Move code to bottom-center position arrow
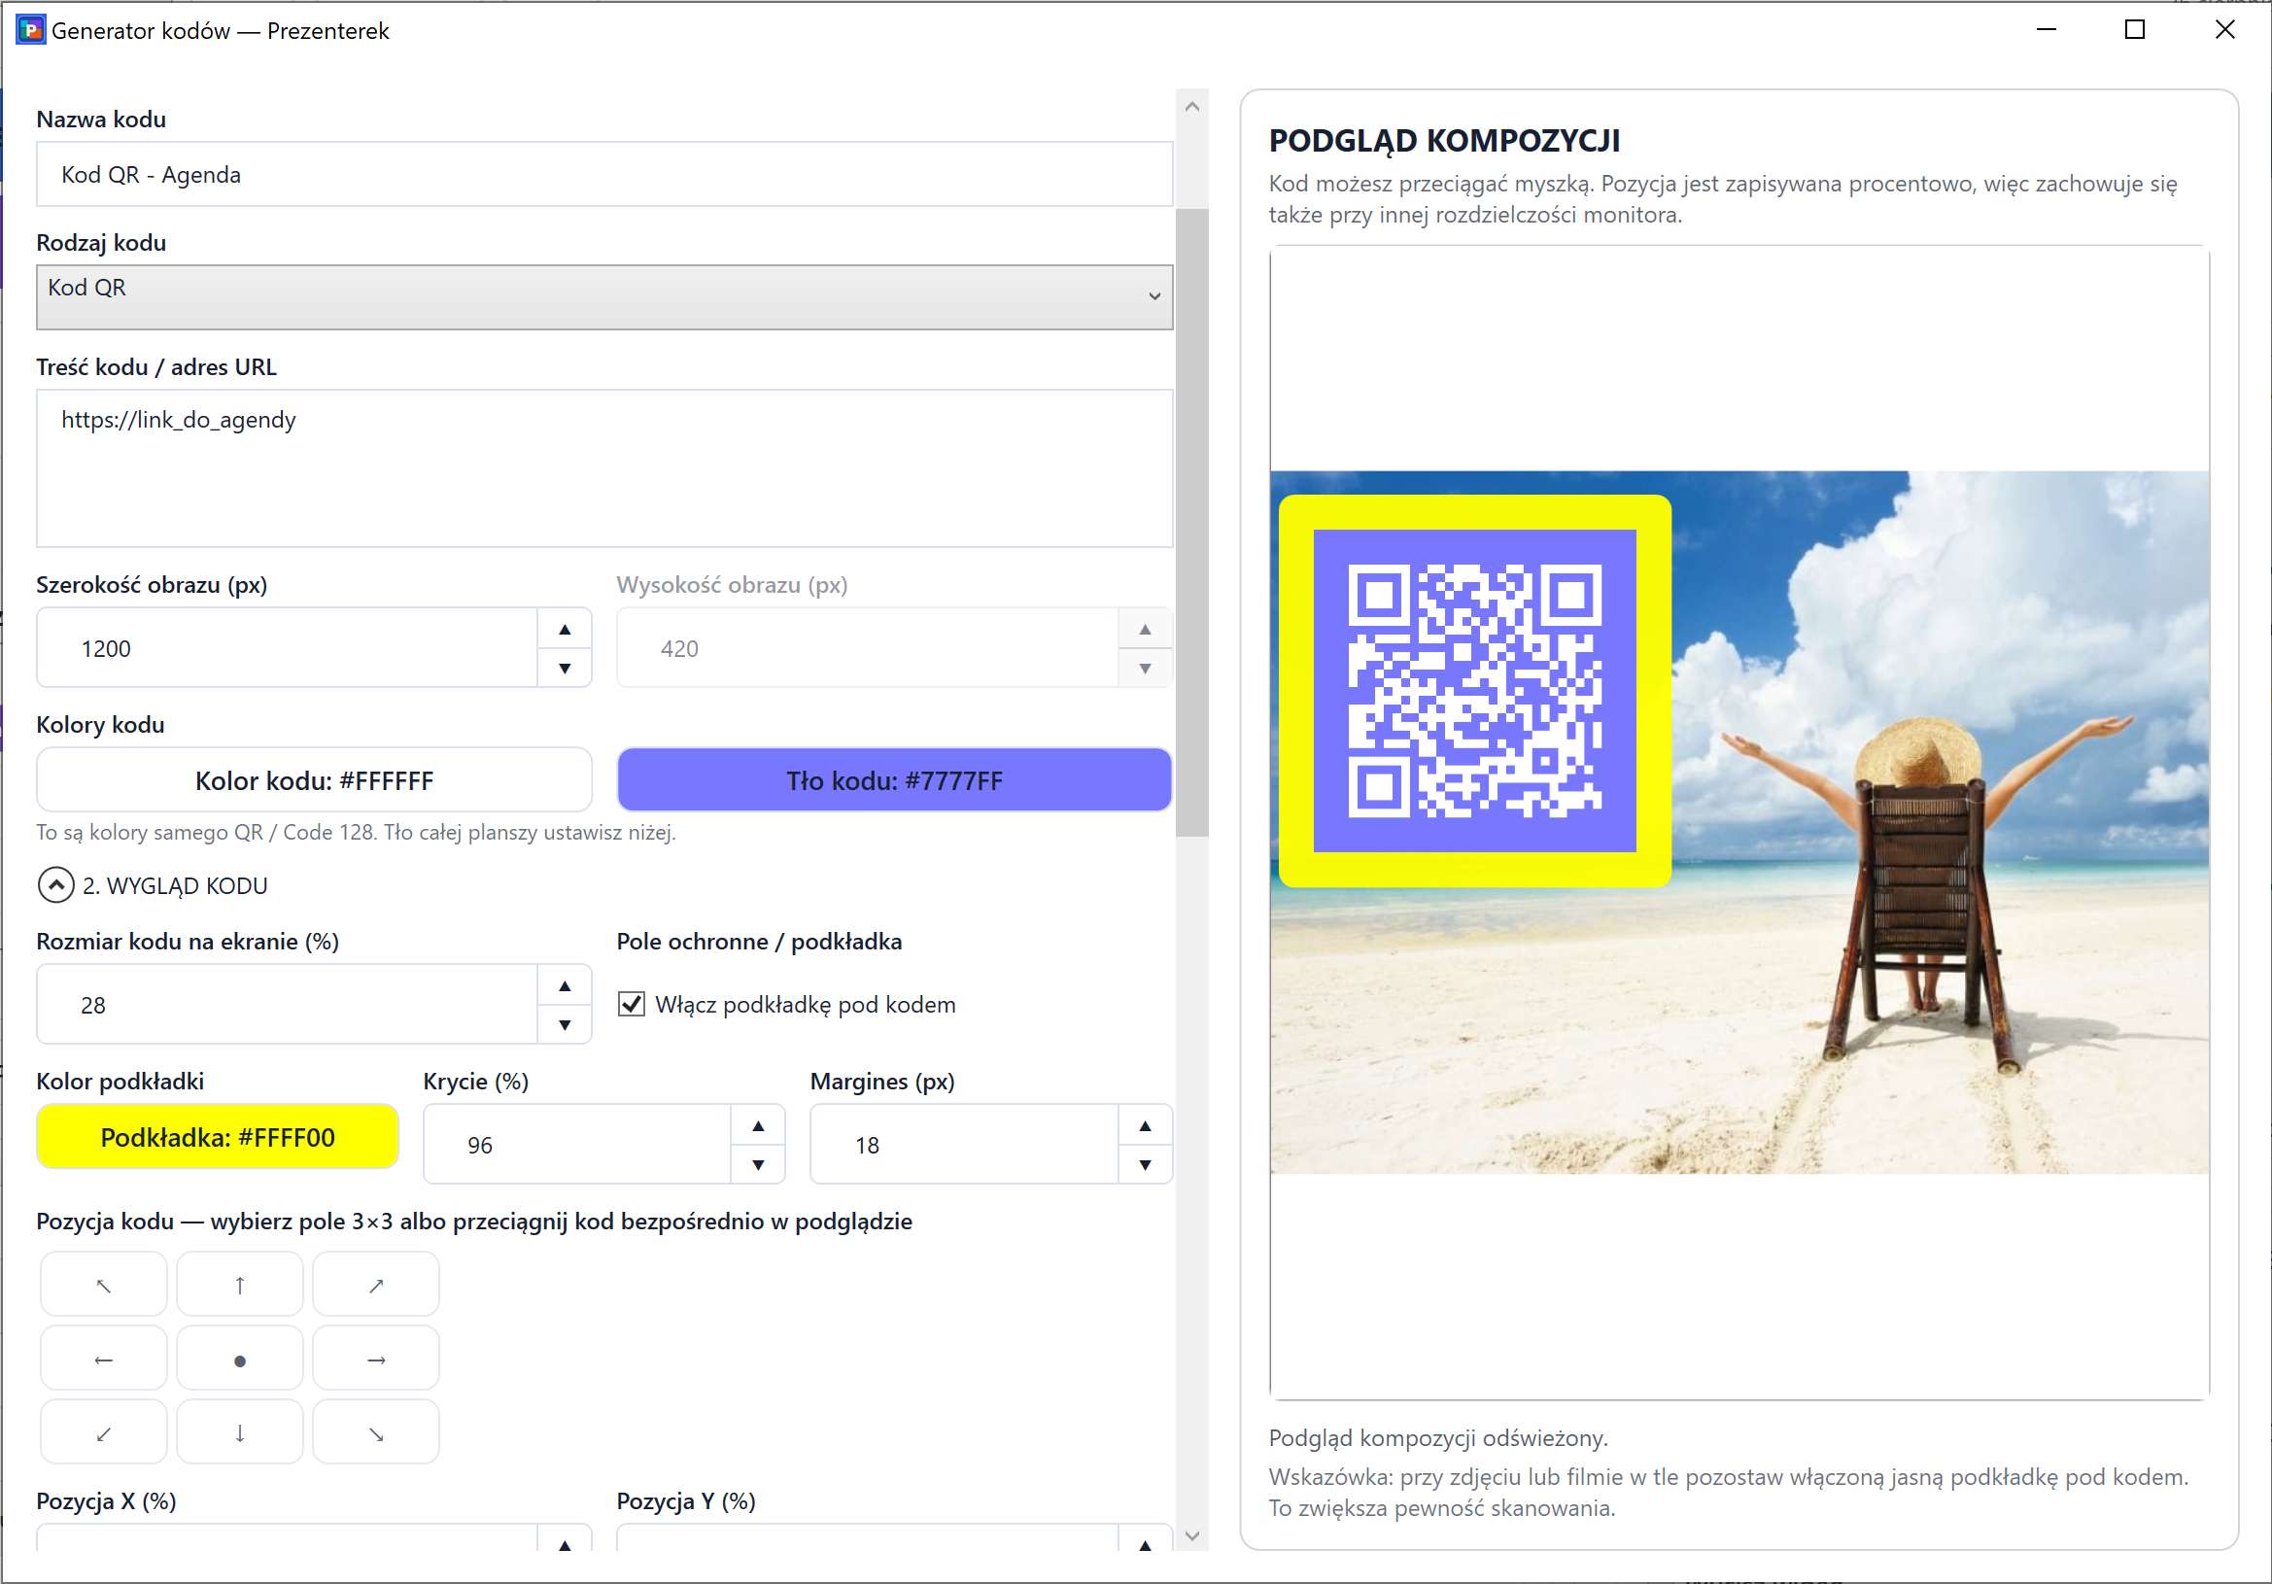Screen dimensions: 2272x1584 coord(239,1432)
